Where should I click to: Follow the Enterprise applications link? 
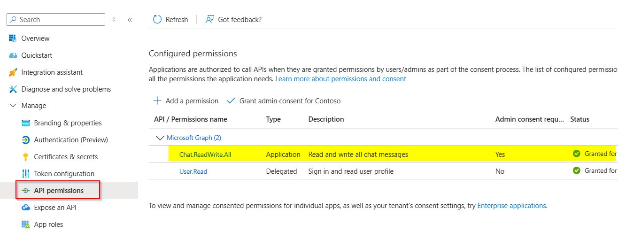pos(511,206)
